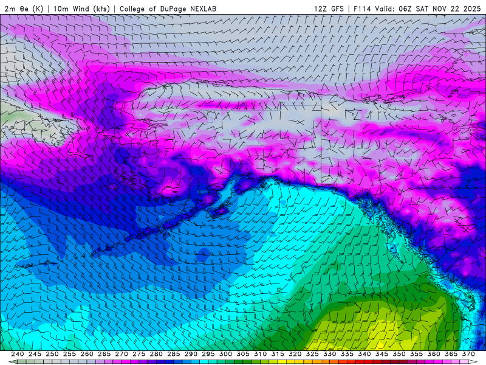The image size is (486, 365).
Task: Click the 350 value on the color scale
Action: [x=399, y=354]
